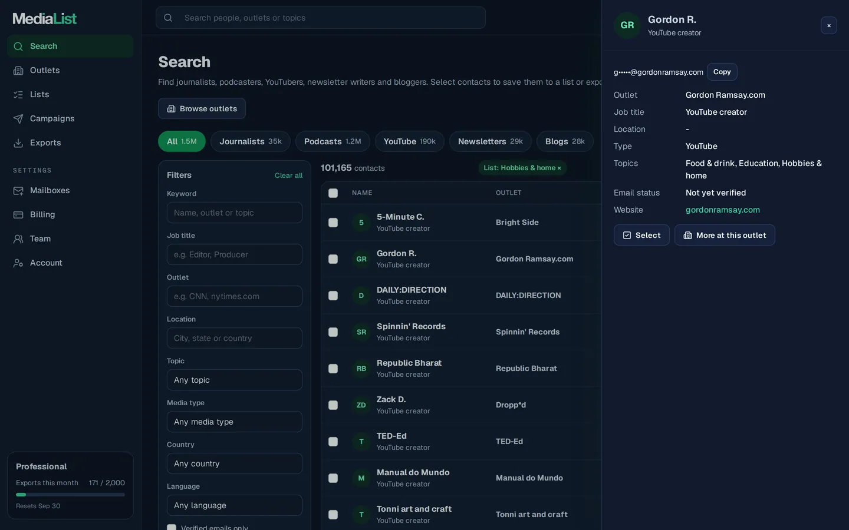Open Outlets from the sidebar icon
Screen dimensions: 849x530
click(18, 71)
